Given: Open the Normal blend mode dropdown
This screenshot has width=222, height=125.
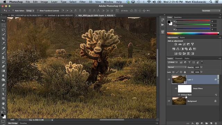Looking at the screenshot, I should tap(177, 67).
